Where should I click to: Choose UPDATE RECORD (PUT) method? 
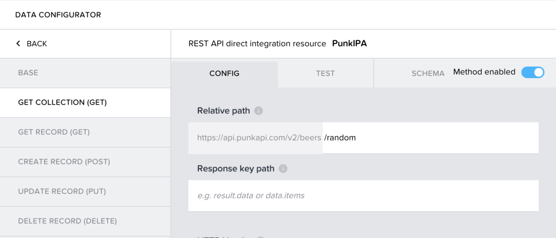pyautogui.click(x=62, y=192)
